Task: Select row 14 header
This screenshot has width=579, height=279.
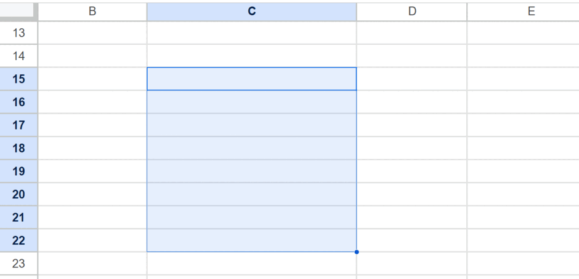Action: click(18, 56)
